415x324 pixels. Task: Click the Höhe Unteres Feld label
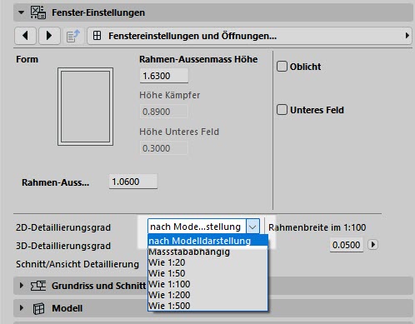coord(179,132)
